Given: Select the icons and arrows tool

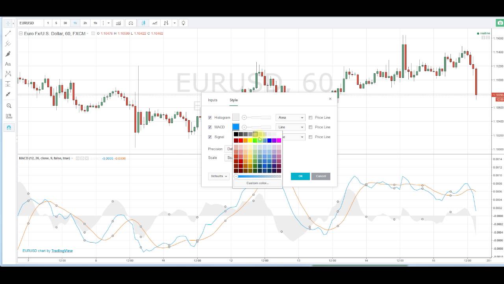Looking at the screenshot, I should 8,94.
